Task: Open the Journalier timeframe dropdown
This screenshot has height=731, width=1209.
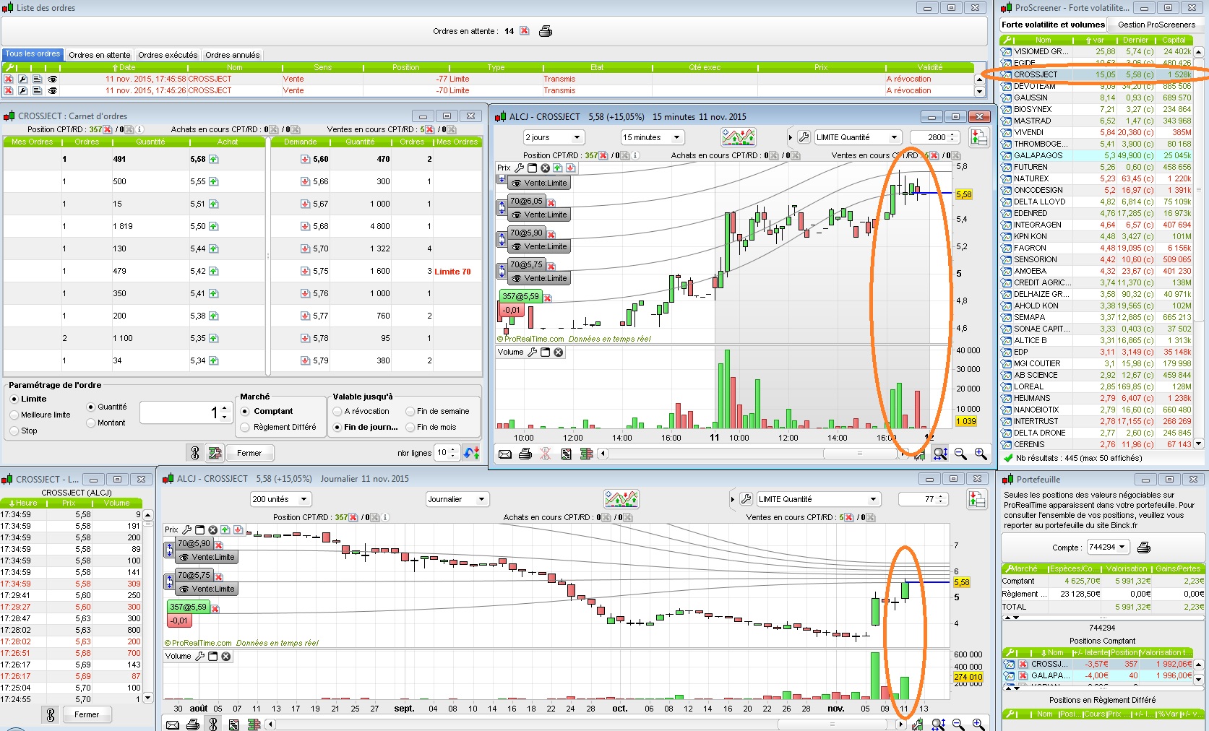Action: 458,499
